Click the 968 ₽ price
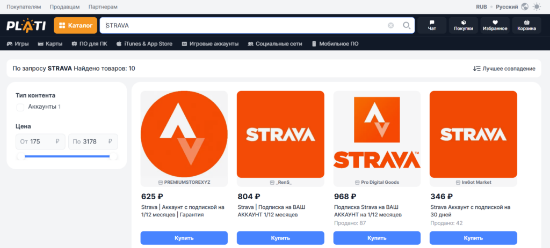Screen dimensions: 550x248 pos(345,196)
